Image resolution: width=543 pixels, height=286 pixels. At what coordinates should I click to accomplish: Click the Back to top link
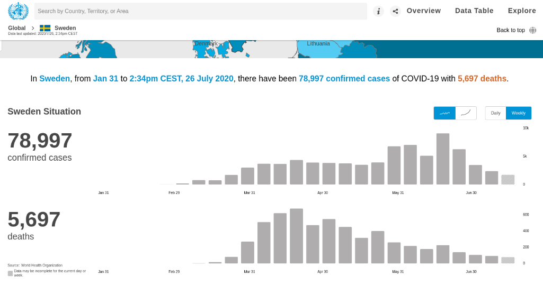(x=510, y=30)
